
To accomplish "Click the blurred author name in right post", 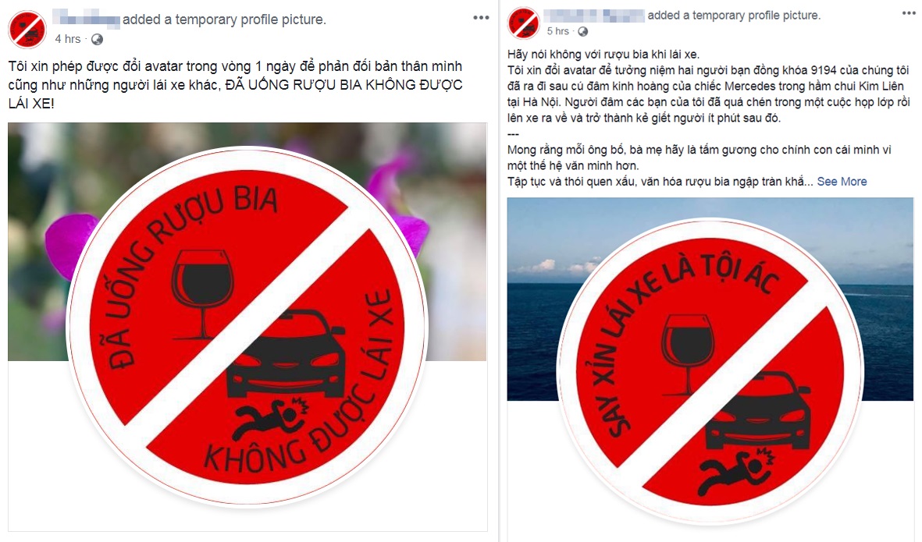I will point(594,15).
